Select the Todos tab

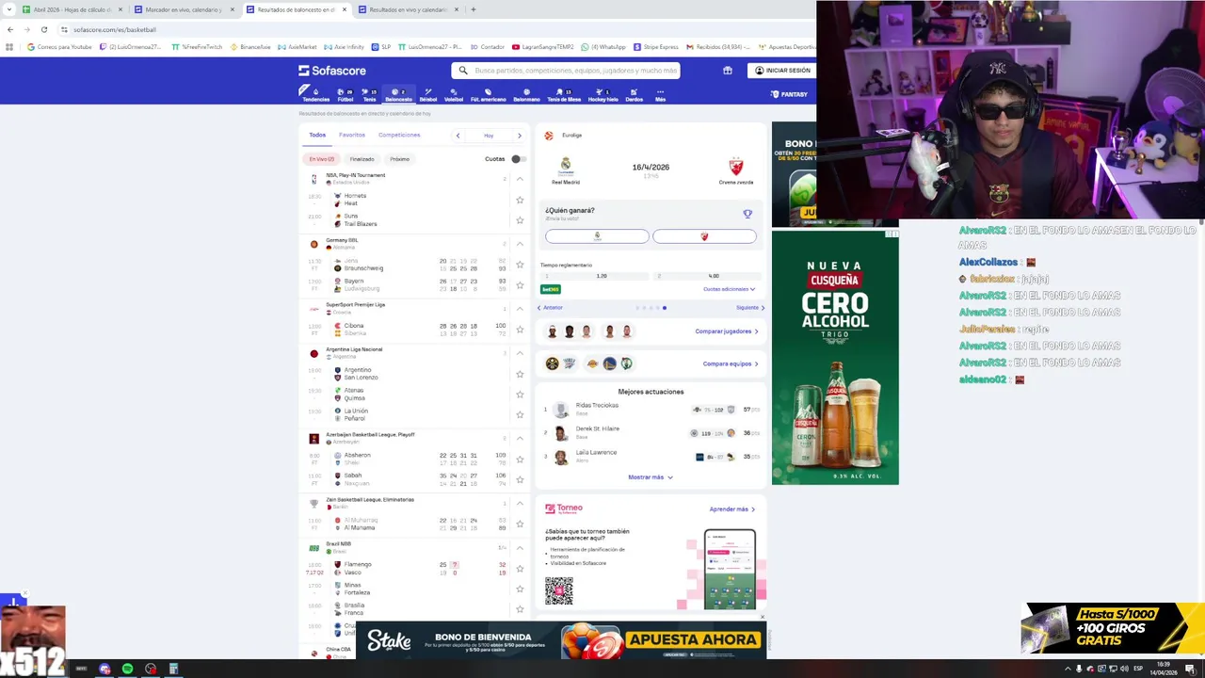317,135
